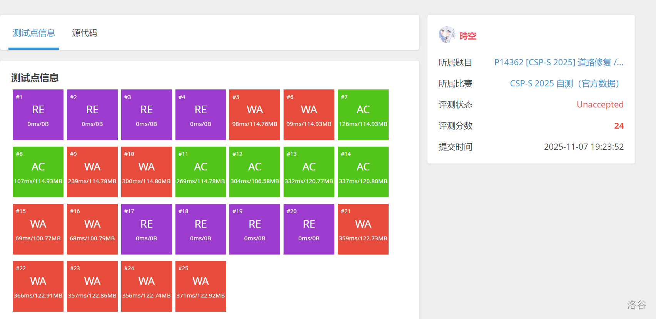Switch to the 测试点信息 tab
656x319 pixels.
[34, 33]
